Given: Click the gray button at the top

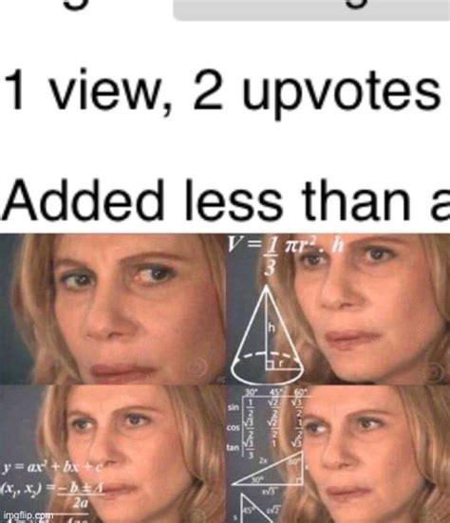Looking at the screenshot, I should point(311,10).
